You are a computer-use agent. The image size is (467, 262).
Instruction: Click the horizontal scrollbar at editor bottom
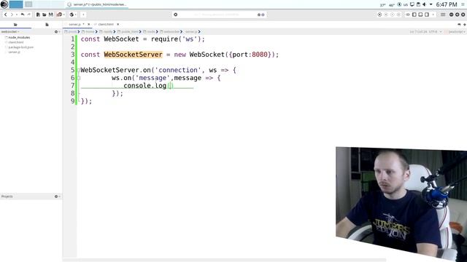coord(224,260)
